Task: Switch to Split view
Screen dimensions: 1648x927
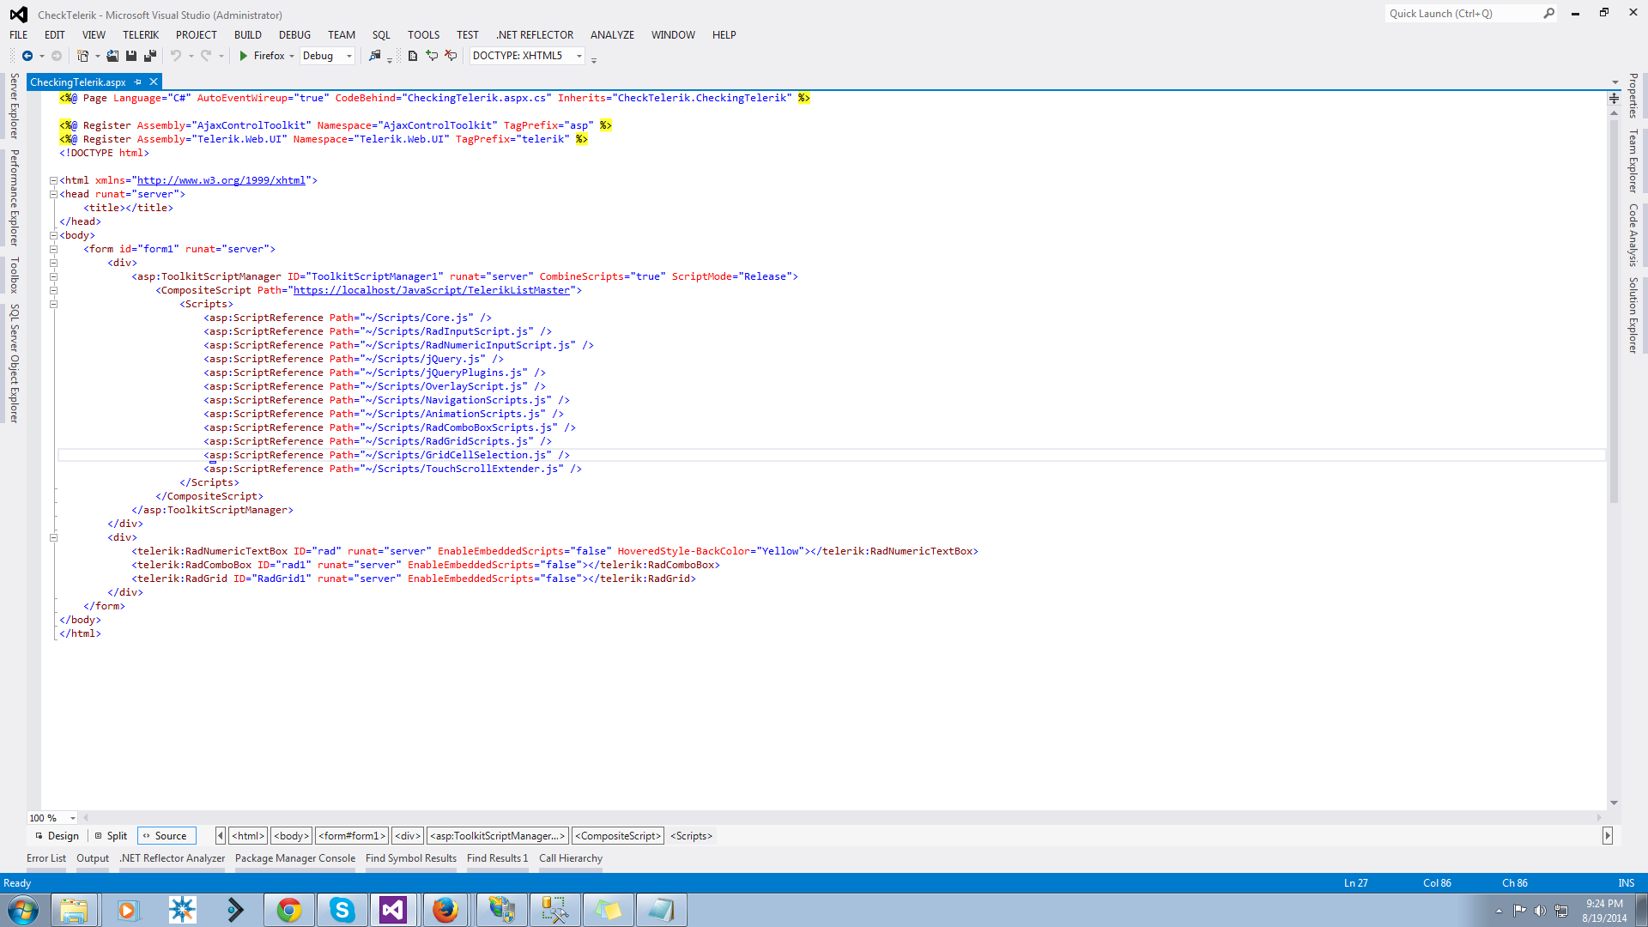Action: (x=111, y=835)
